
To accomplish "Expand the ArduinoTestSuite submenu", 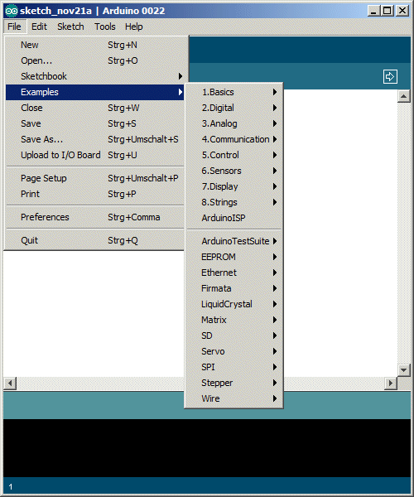I will coord(233,241).
